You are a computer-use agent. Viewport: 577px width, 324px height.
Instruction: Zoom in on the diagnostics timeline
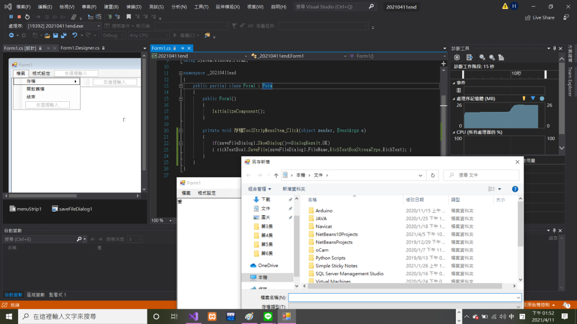pyautogui.click(x=482, y=57)
